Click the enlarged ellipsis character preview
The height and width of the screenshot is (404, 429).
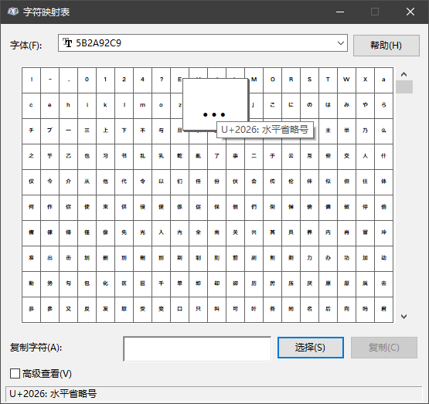point(215,104)
